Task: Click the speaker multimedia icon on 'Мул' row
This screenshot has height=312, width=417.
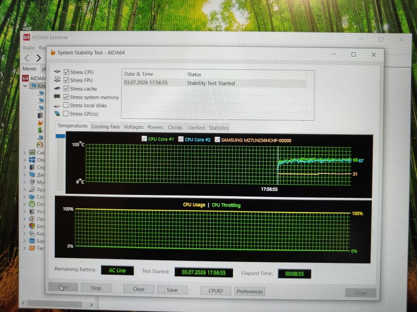Action: point(32,182)
